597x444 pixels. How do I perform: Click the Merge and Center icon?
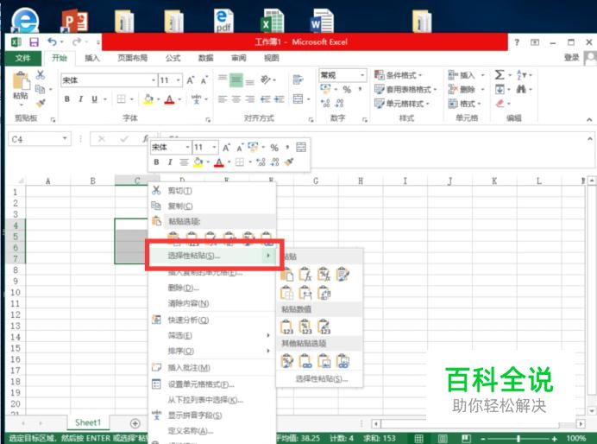[298, 99]
